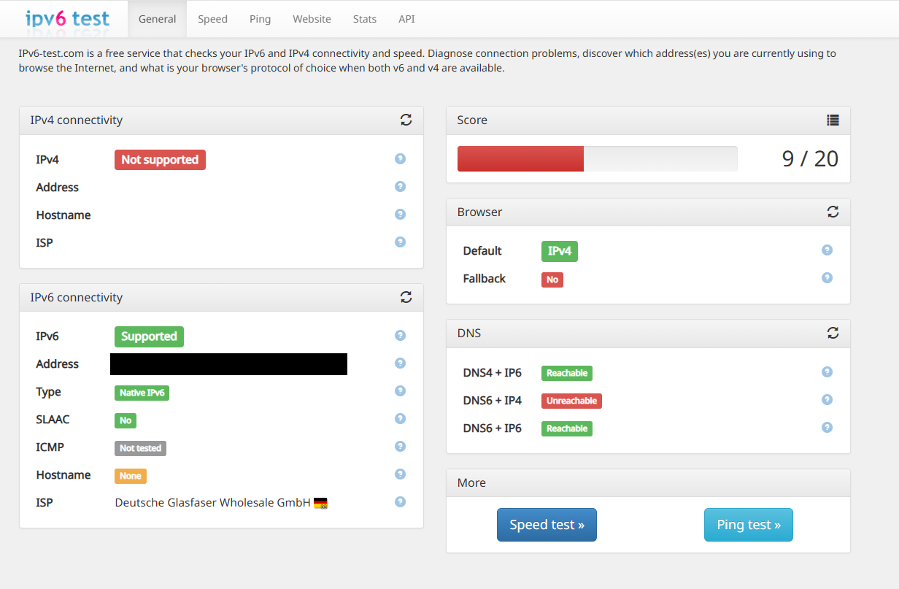Viewport: 899px width, 589px height.
Task: Refresh the Browser panel
Action: click(833, 212)
